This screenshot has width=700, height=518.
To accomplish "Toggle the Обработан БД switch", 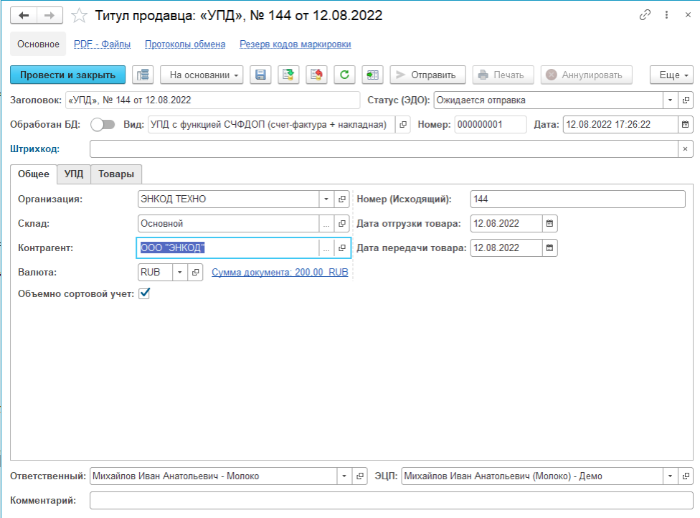I will click(x=103, y=125).
